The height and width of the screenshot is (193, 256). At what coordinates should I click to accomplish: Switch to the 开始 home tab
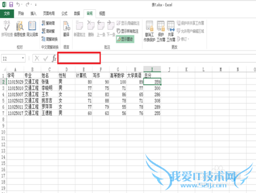pyautogui.click(x=21, y=13)
